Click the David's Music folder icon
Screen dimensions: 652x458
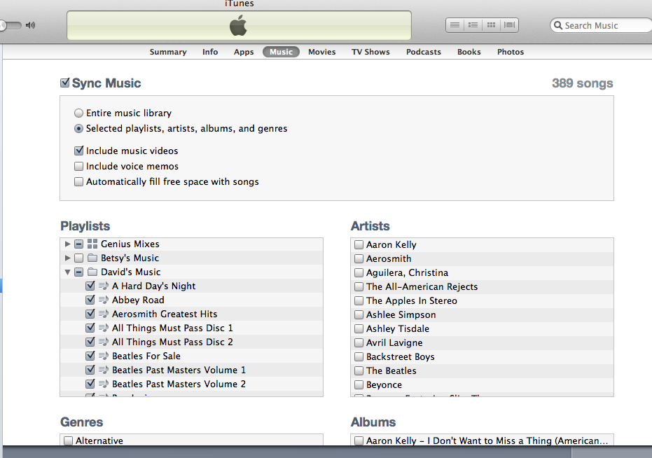click(x=92, y=272)
